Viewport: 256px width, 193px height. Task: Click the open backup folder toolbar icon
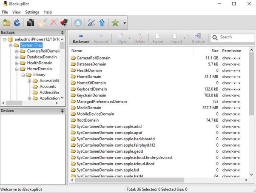click(x=6, y=23)
